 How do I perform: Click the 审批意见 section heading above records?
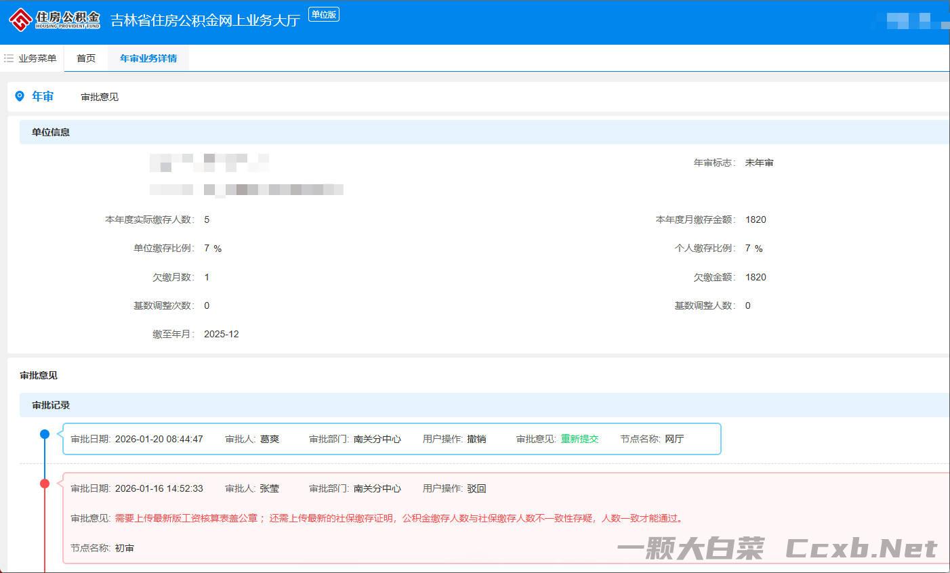click(x=39, y=375)
